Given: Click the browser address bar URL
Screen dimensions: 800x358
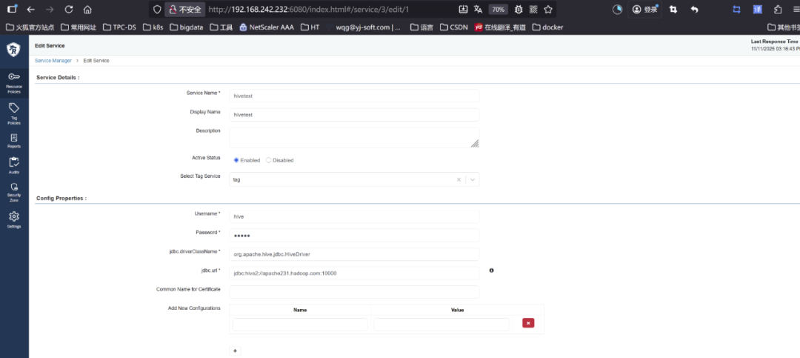Looking at the screenshot, I should coord(309,9).
